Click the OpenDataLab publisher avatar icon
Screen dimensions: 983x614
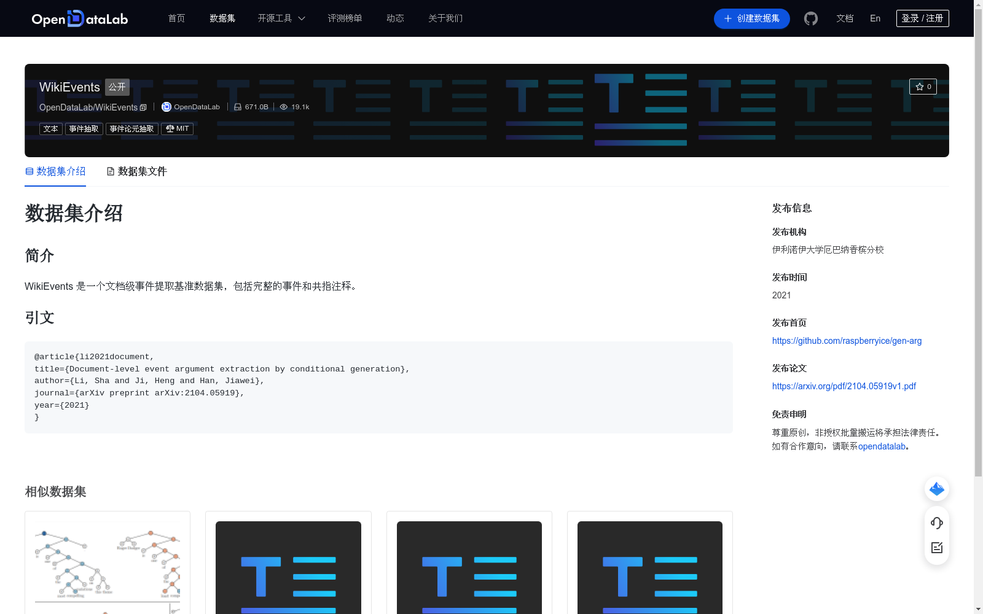(x=166, y=107)
